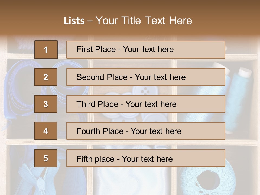Click the First Place text box

[x=146, y=50]
